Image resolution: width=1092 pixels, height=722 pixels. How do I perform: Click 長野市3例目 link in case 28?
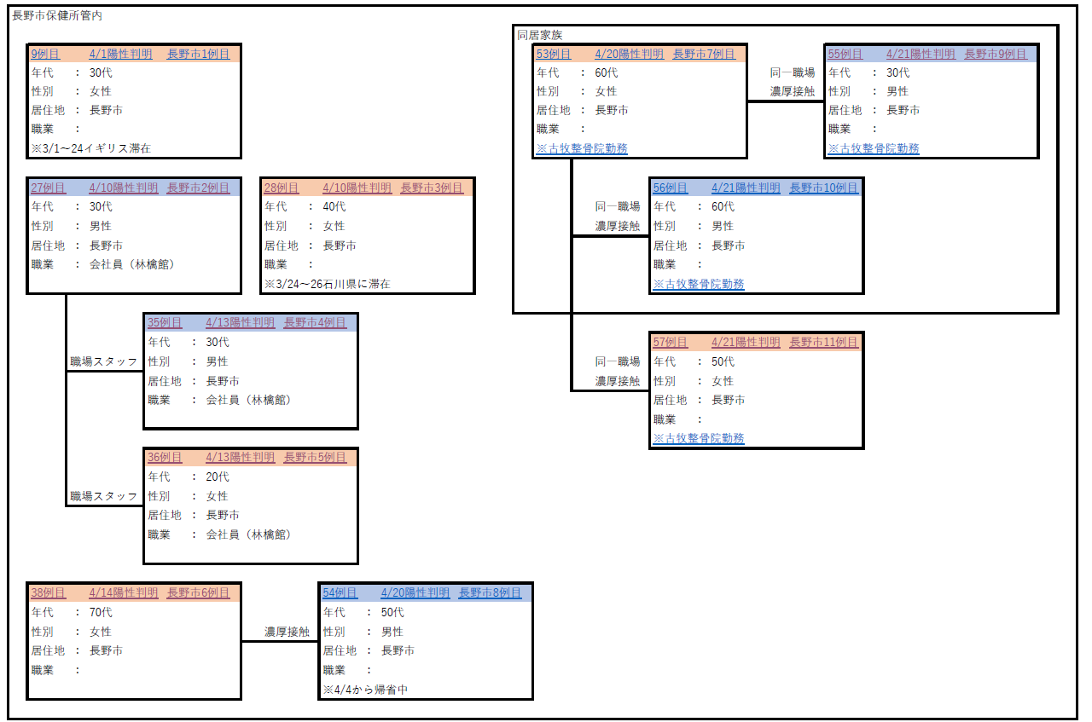(432, 188)
